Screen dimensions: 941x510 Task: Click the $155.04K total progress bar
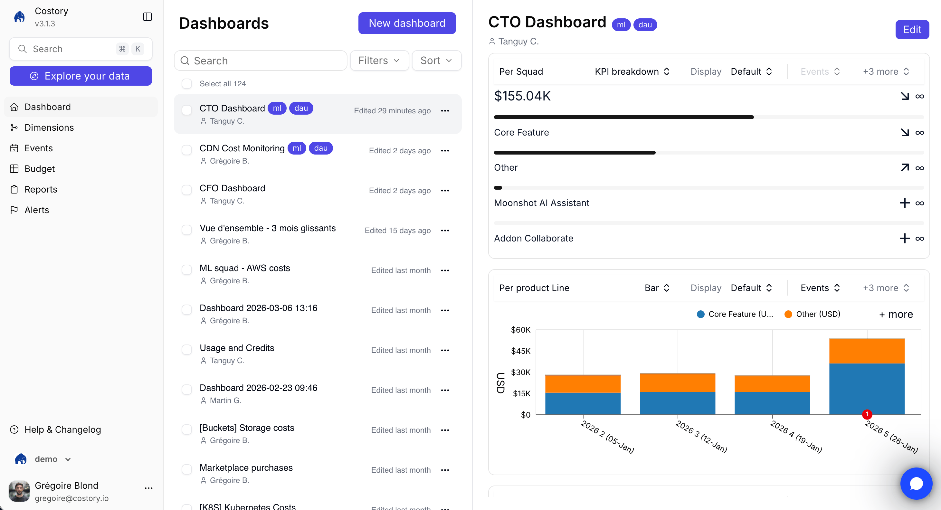click(x=709, y=117)
